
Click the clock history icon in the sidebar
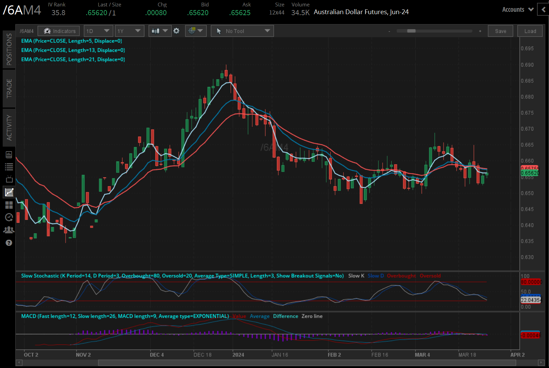point(9,217)
